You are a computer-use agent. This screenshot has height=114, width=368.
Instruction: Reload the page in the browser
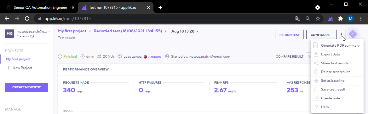coord(27,19)
